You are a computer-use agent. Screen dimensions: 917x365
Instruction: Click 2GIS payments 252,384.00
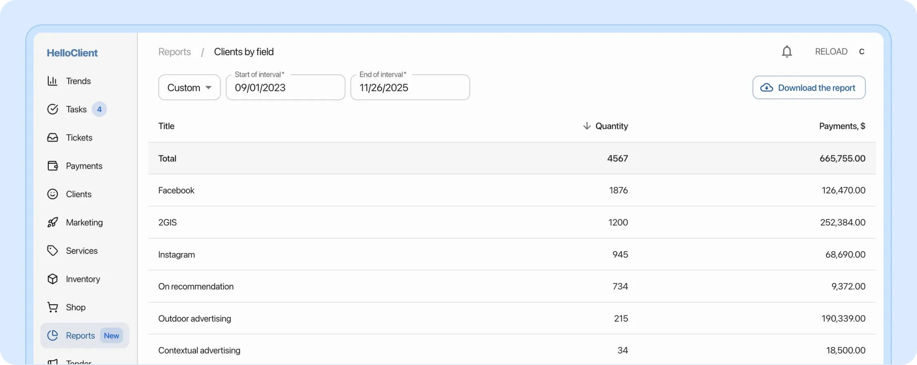pyautogui.click(x=843, y=223)
